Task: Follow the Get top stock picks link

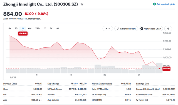Action: click(x=166, y=4)
